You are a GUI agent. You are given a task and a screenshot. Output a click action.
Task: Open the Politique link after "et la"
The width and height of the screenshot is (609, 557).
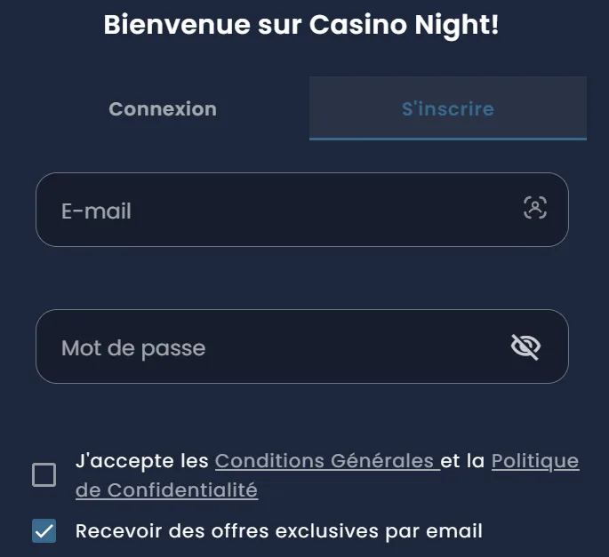pos(534,461)
